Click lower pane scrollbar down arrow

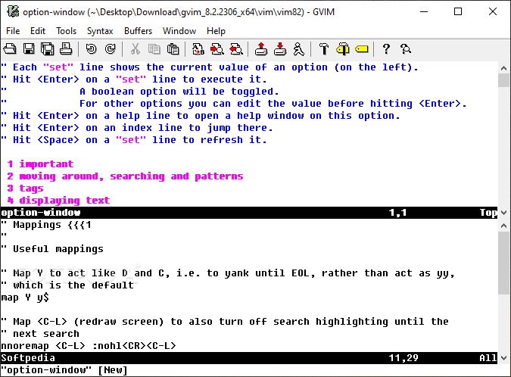504,358
